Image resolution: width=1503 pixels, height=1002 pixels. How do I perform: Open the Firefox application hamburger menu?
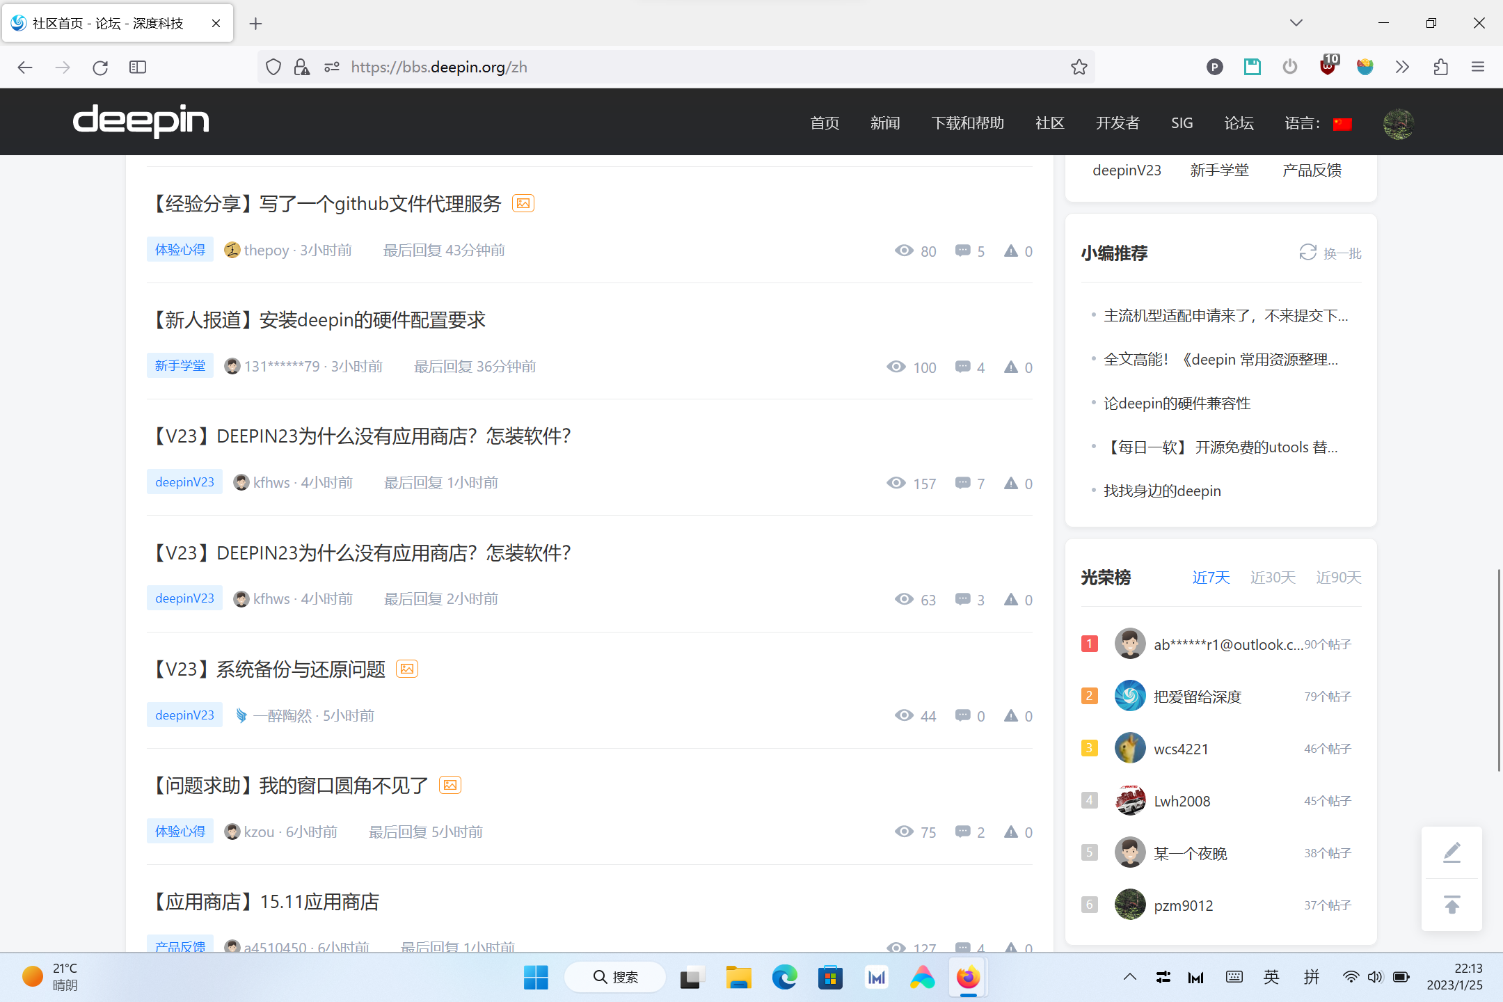1478,67
